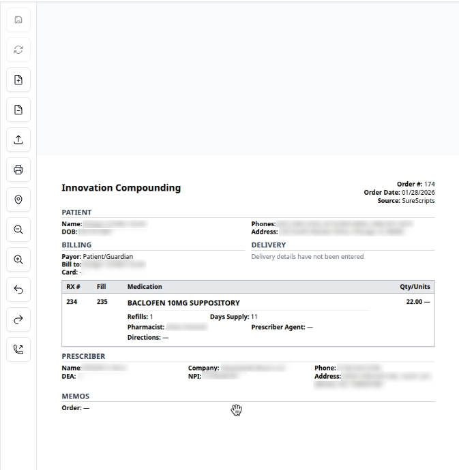Select the Order # 174 text
459x470 pixels.
(x=416, y=184)
